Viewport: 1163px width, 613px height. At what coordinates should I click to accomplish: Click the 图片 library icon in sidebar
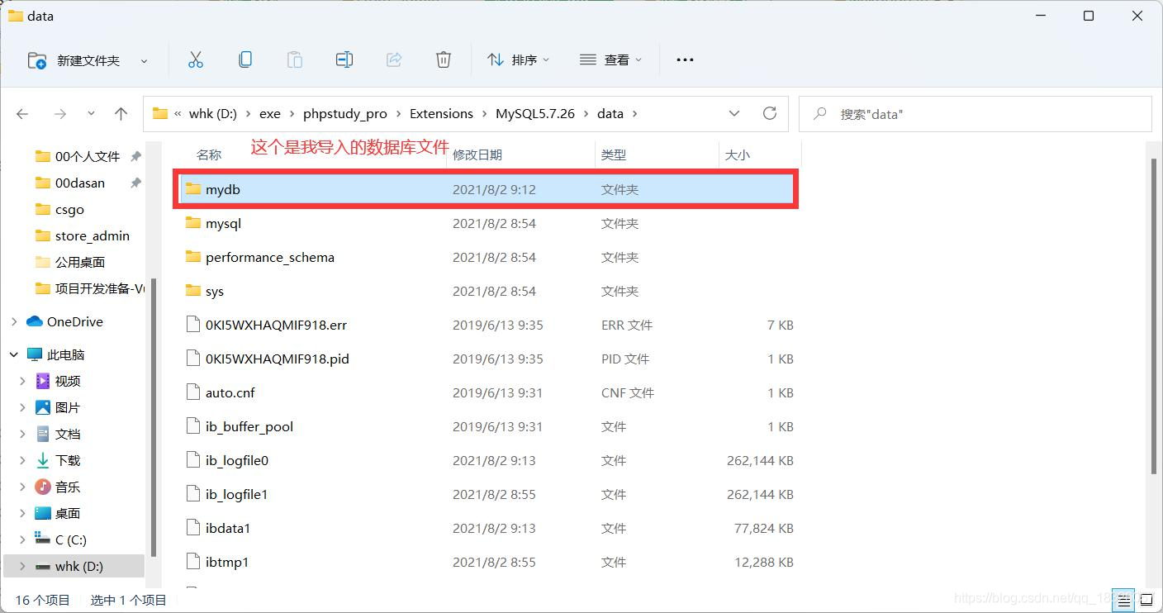tap(43, 407)
